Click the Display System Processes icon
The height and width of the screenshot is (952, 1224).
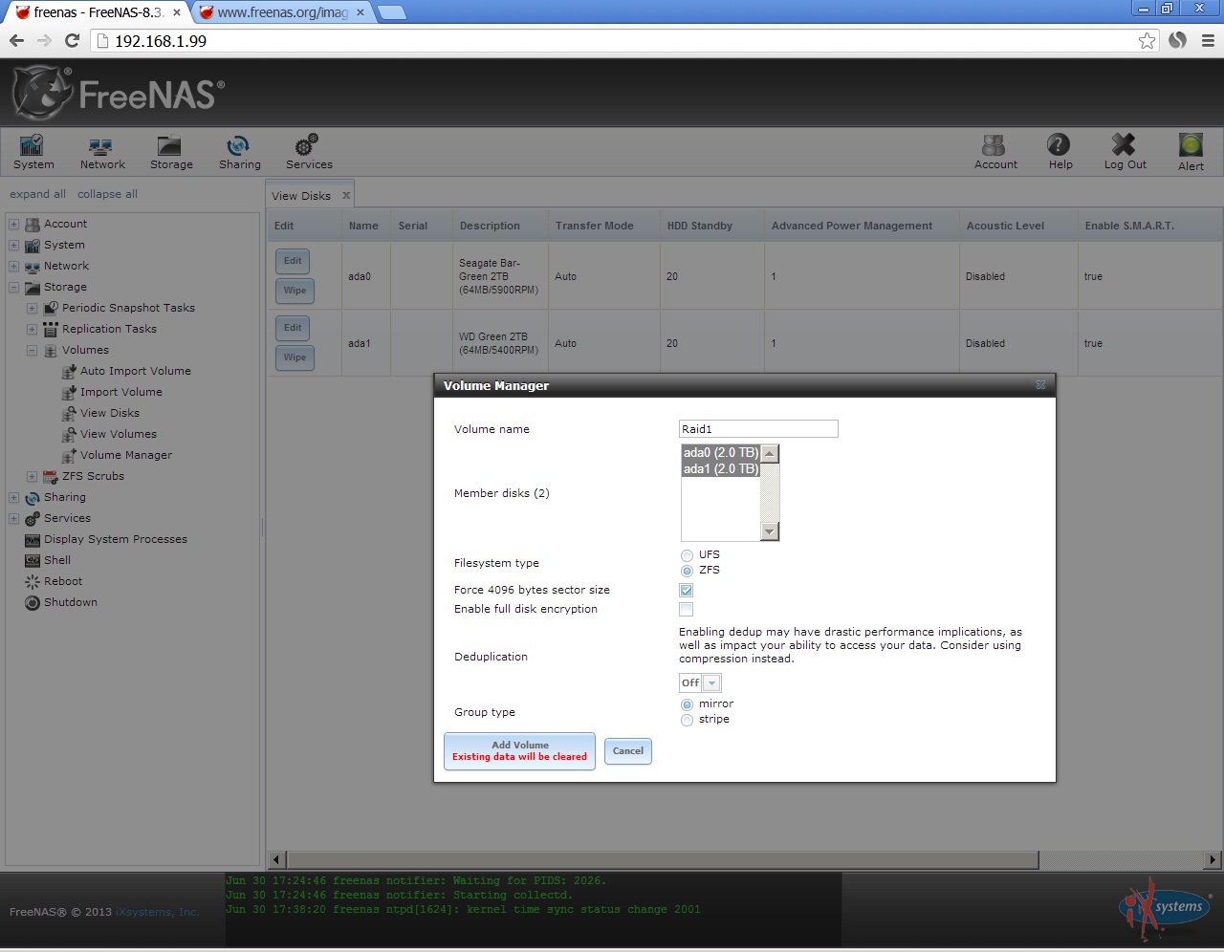(33, 539)
